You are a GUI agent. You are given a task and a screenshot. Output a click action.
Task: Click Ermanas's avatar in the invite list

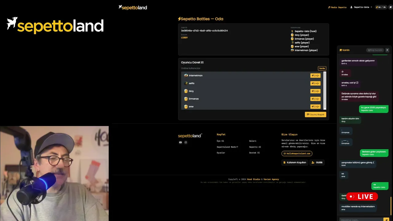(186, 99)
